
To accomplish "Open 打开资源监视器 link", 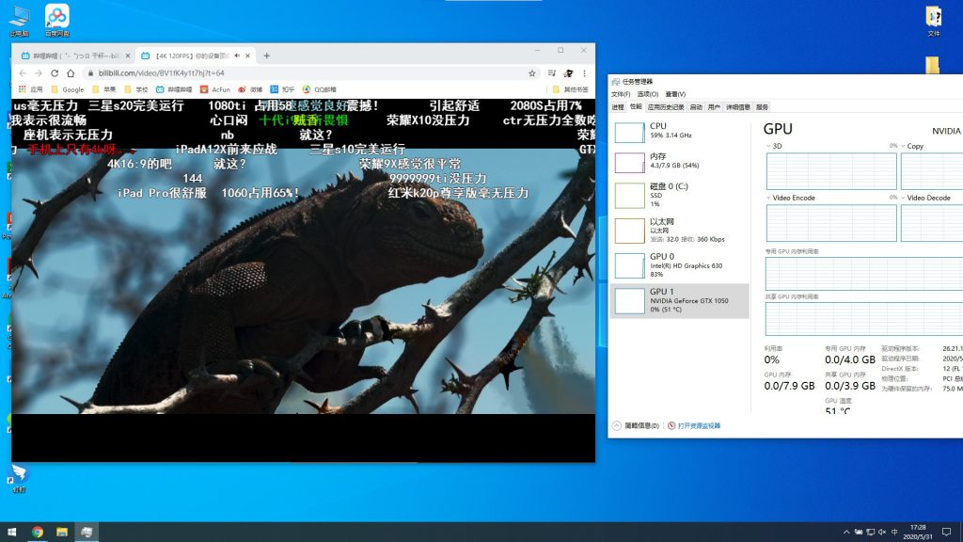I will 694,425.
